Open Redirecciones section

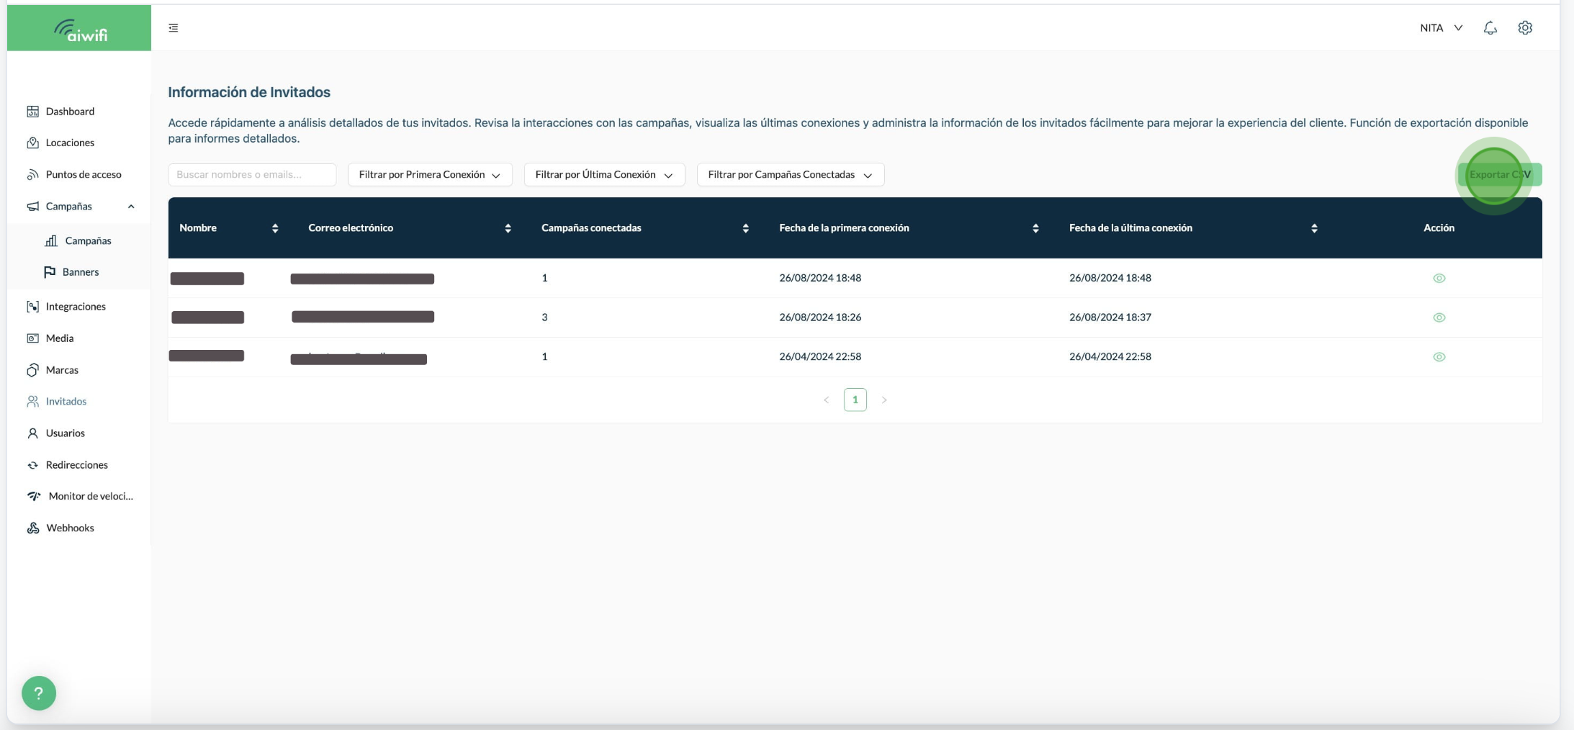pos(77,464)
